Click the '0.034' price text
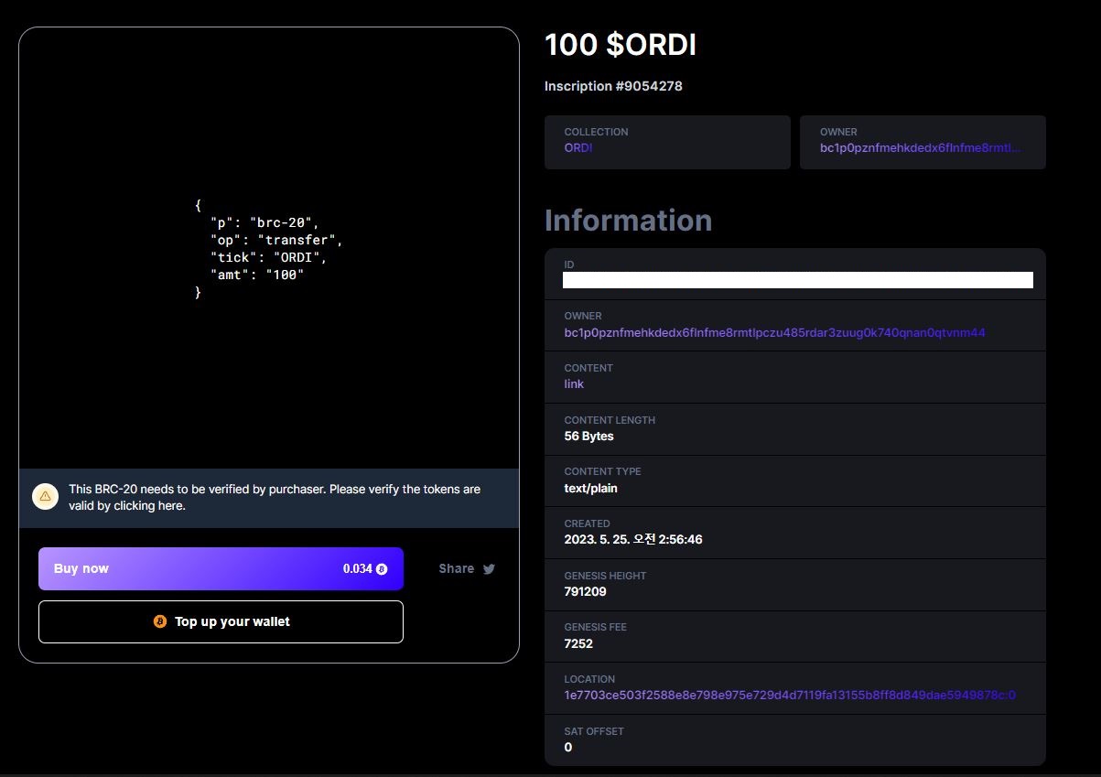Screen dimensions: 1101x777 click(x=358, y=569)
